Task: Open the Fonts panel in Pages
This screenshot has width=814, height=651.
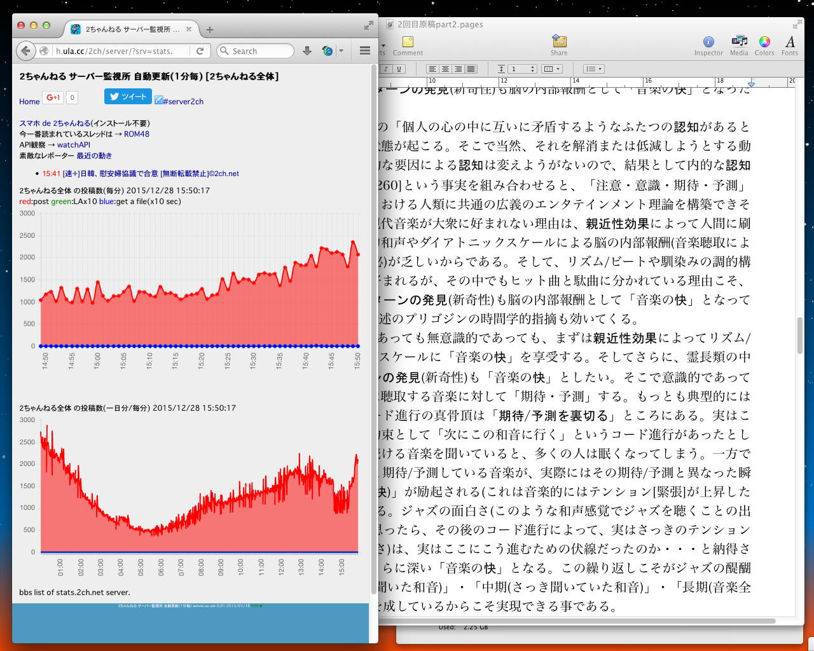Action: click(790, 46)
